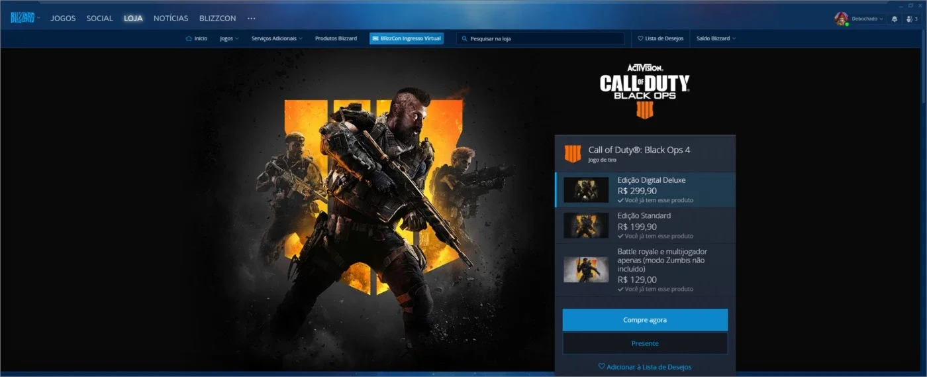Open Lista de Desejos wishlist
Screen dimensions: 927x377
click(x=660, y=38)
